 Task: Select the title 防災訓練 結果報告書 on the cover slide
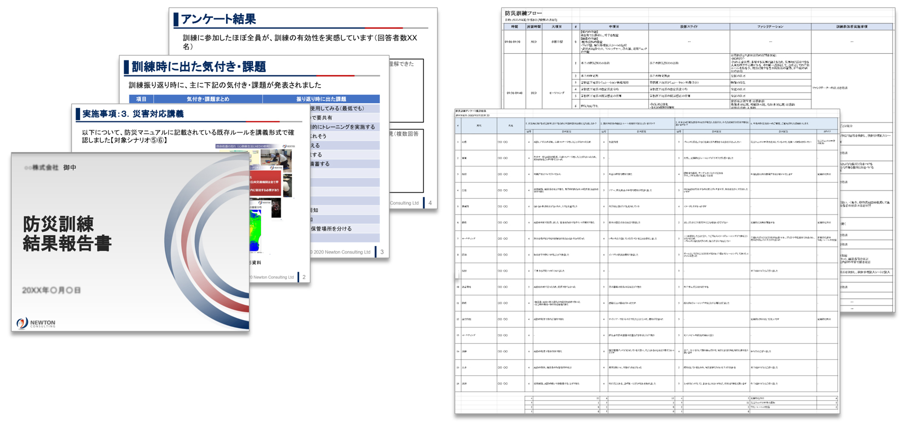66,233
